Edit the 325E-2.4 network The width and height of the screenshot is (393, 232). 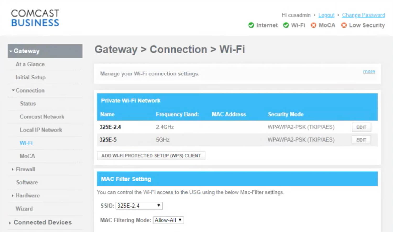(361, 127)
